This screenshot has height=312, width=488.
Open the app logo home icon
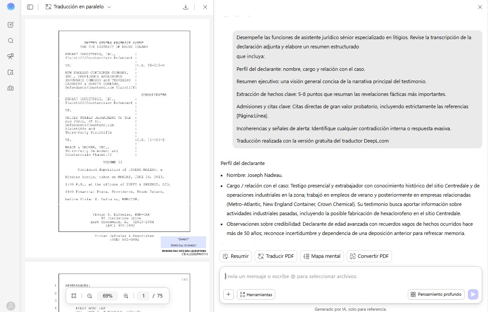coord(11,7)
